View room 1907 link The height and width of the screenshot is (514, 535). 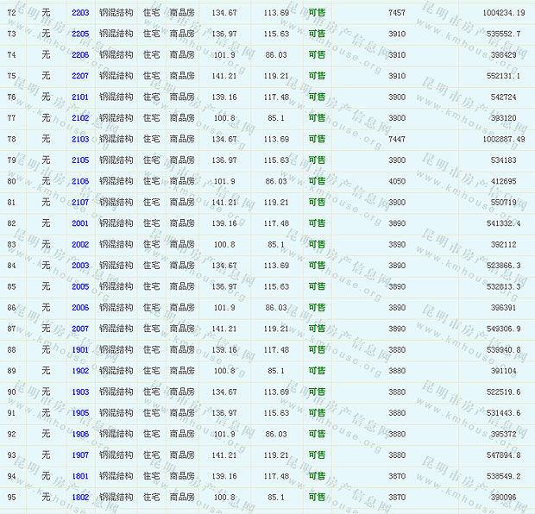79,455
